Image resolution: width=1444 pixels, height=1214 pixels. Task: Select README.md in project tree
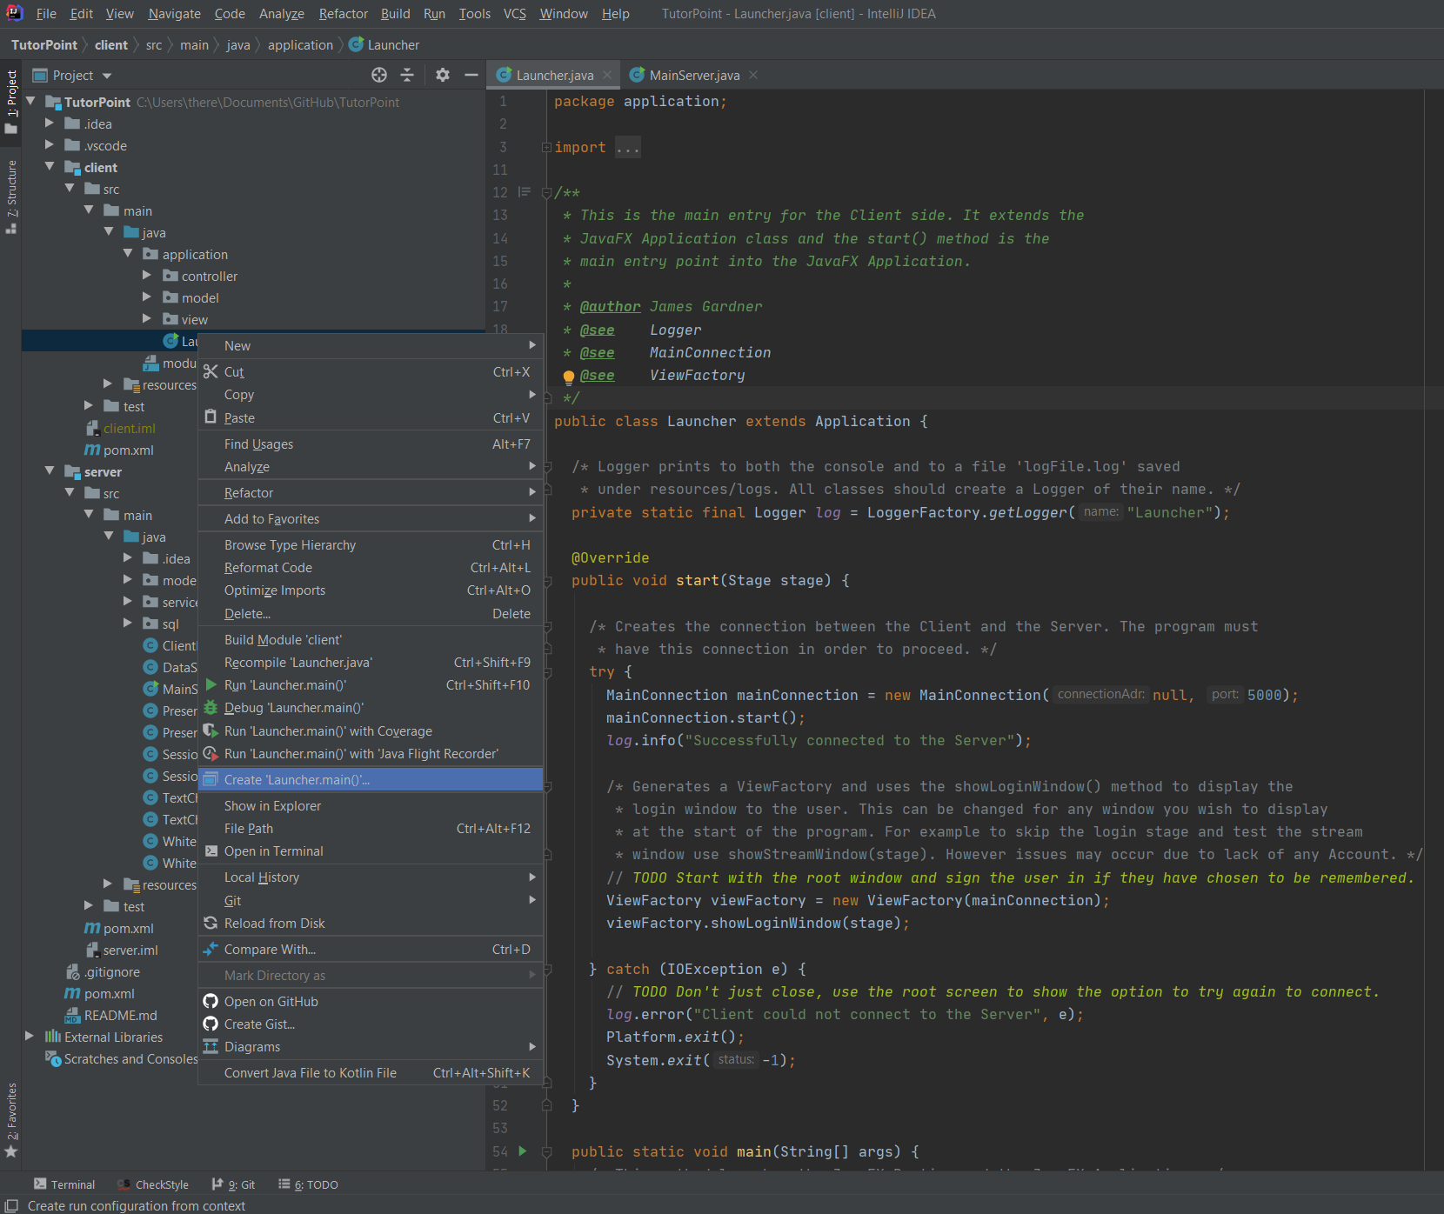[120, 1015]
